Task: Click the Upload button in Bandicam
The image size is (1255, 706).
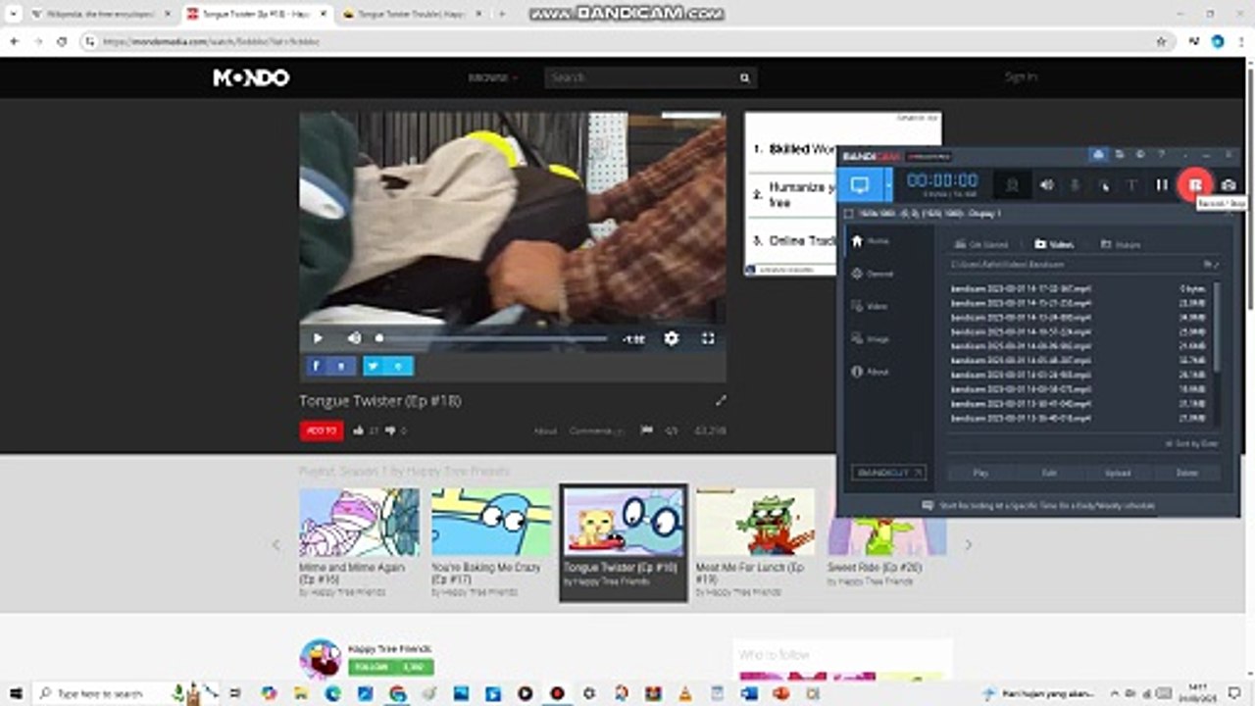Action: 1118,473
